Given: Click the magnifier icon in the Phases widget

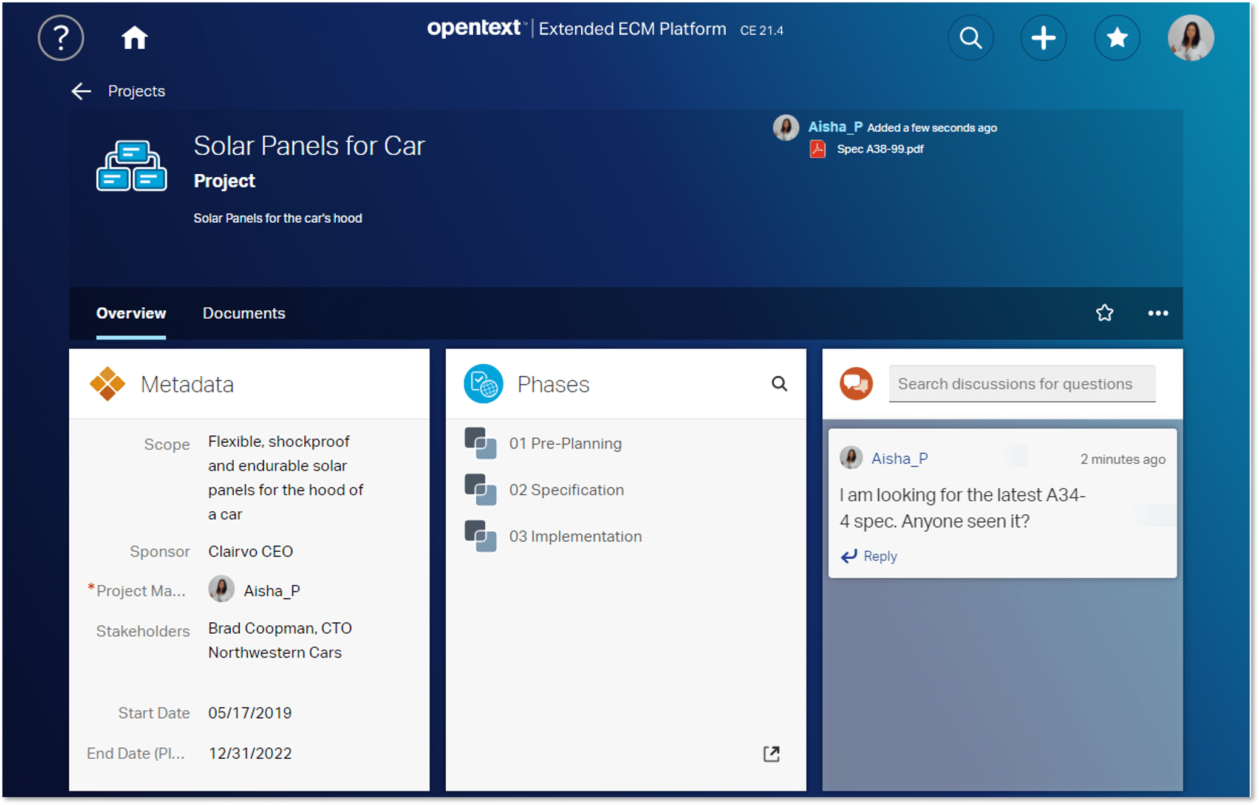Looking at the screenshot, I should pos(779,384).
